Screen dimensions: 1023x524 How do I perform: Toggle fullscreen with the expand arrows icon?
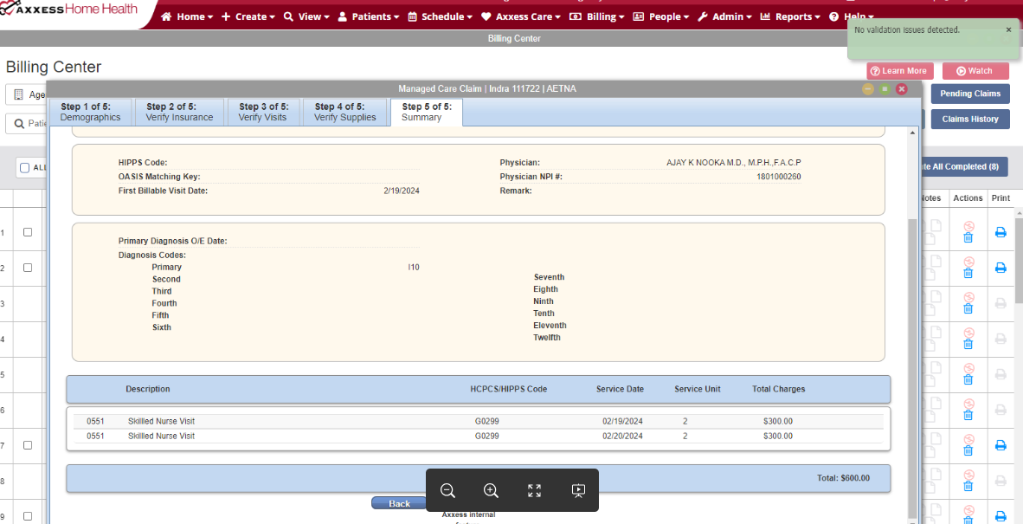pos(534,491)
